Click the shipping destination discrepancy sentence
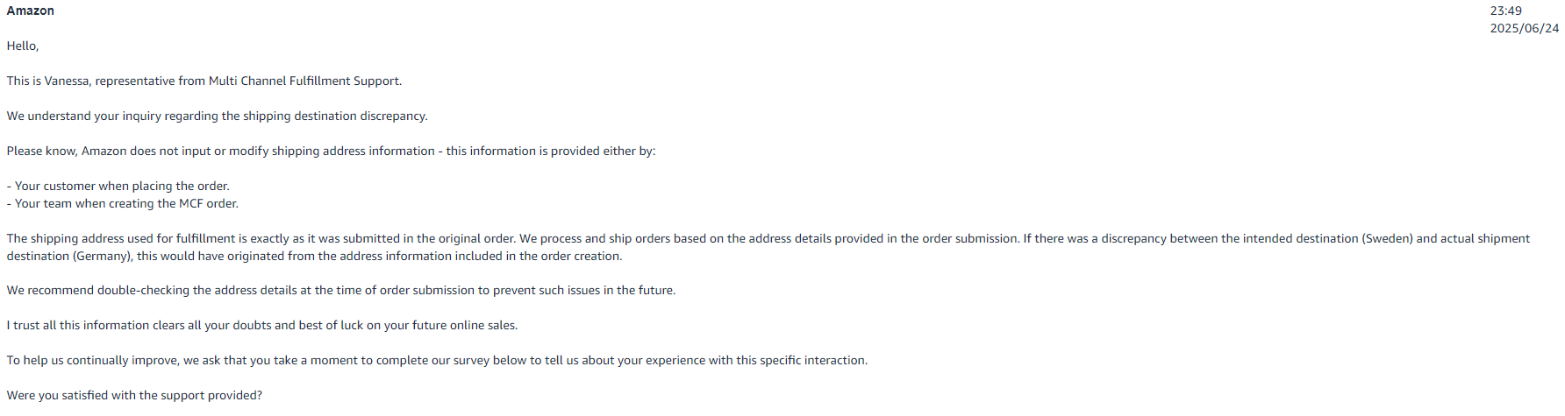This screenshot has width=1565, height=416. (x=218, y=116)
